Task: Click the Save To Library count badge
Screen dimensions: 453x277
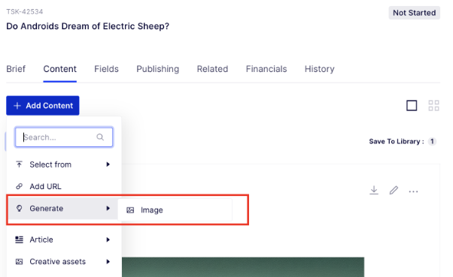Action: pyautogui.click(x=432, y=141)
